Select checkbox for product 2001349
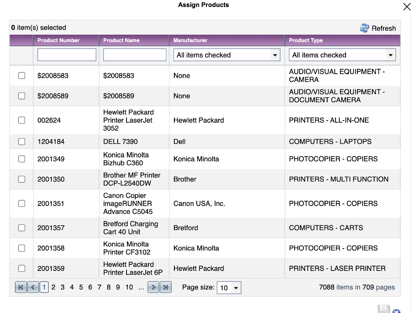 22,159
